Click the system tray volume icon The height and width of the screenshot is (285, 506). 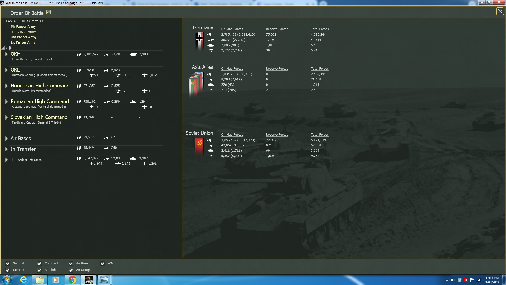[x=453, y=280]
